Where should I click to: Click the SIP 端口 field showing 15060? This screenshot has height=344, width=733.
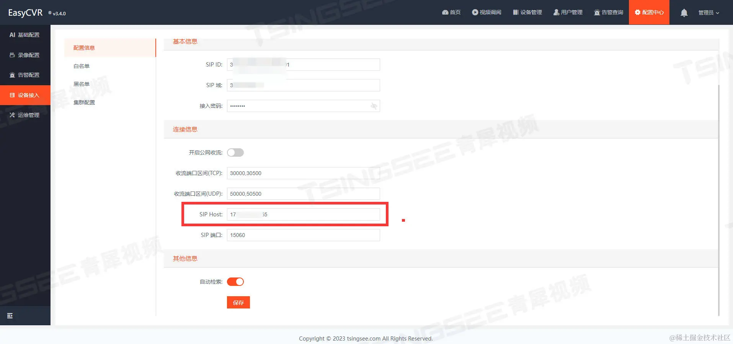click(303, 235)
